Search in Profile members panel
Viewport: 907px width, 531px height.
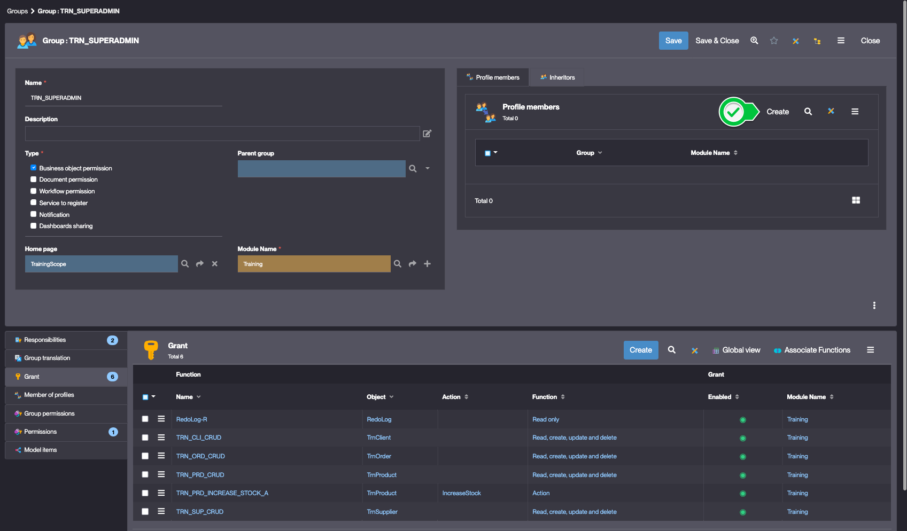click(808, 112)
